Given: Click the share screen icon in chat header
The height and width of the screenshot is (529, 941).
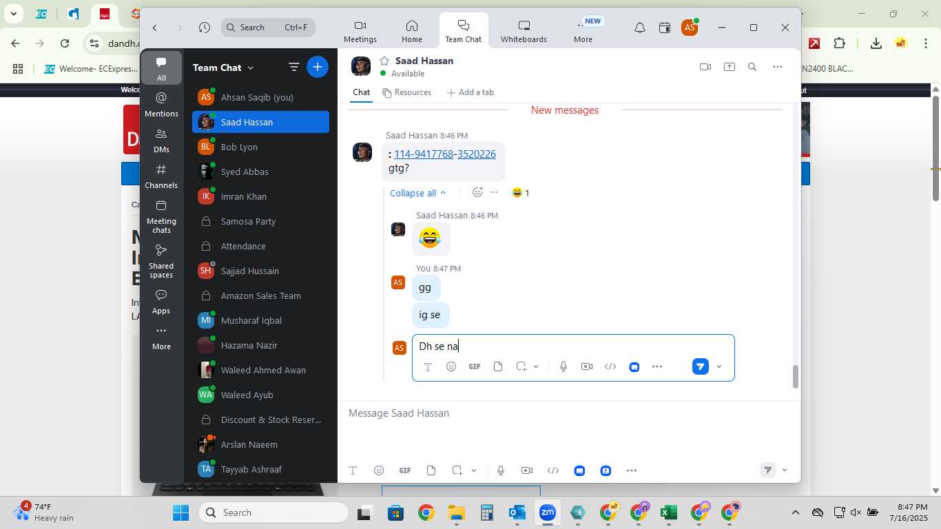Looking at the screenshot, I should coord(729,67).
